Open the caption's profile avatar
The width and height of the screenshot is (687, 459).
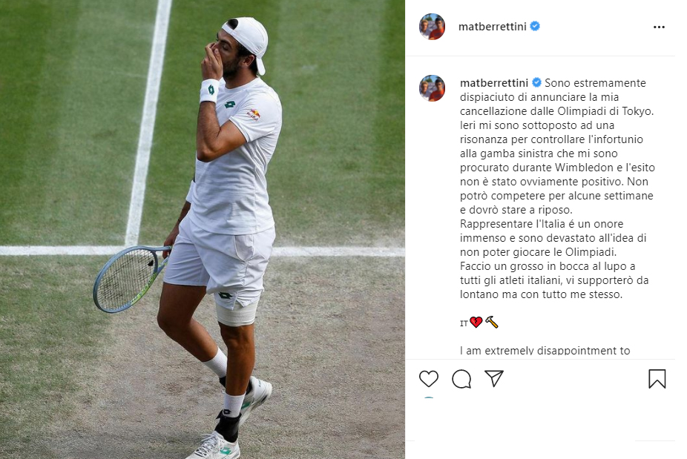[x=432, y=88]
